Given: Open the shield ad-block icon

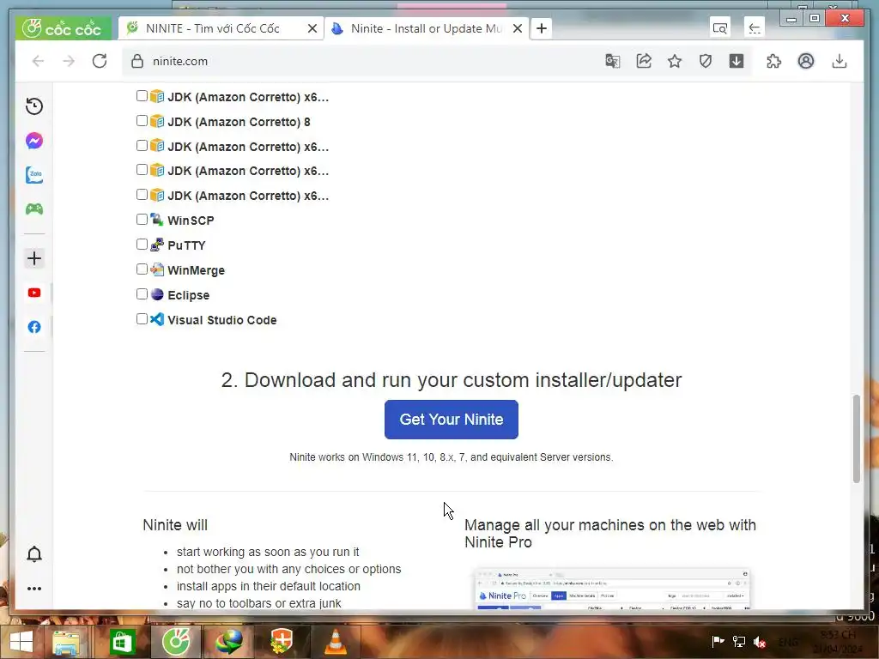Looking at the screenshot, I should 706,61.
